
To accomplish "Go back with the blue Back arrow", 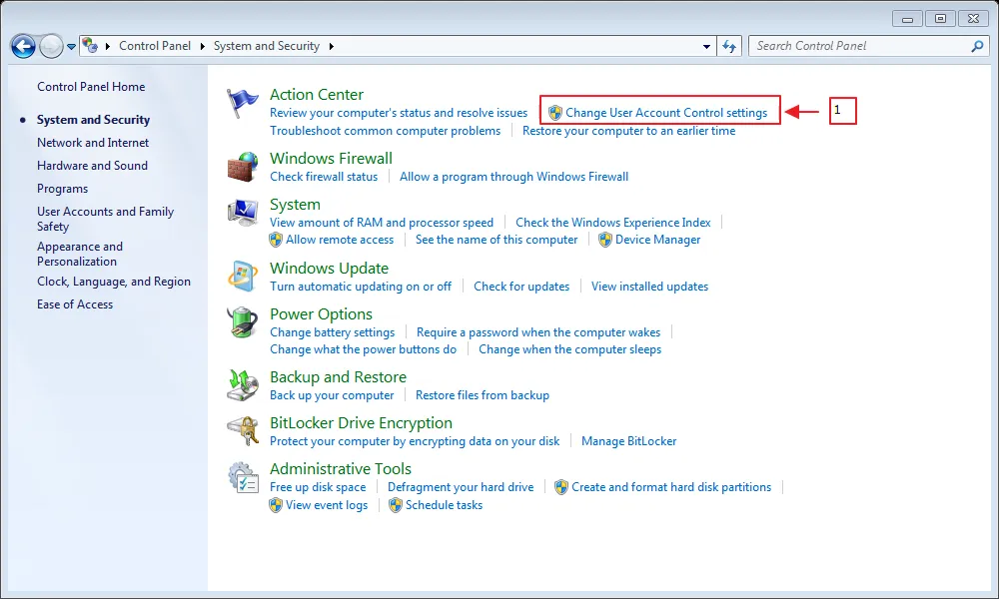I will point(23,46).
